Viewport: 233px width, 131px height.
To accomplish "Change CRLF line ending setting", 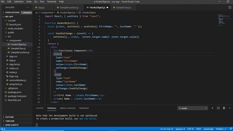I will click(x=198, y=129).
